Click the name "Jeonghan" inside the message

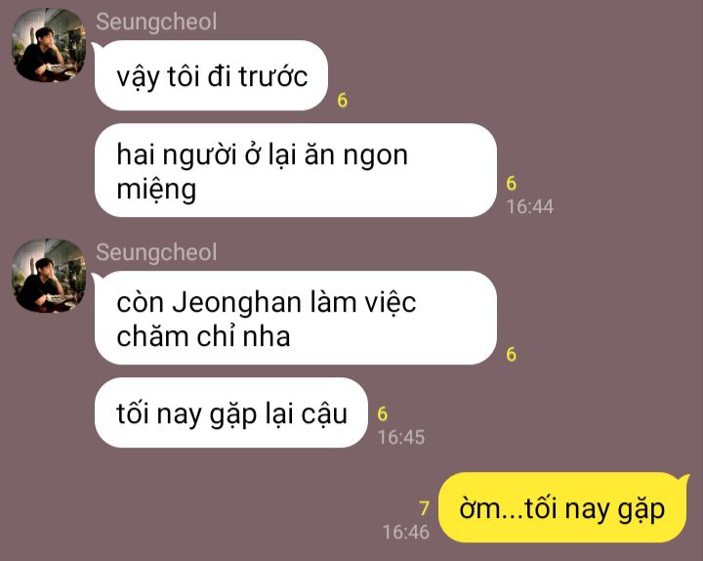pyautogui.click(x=236, y=303)
